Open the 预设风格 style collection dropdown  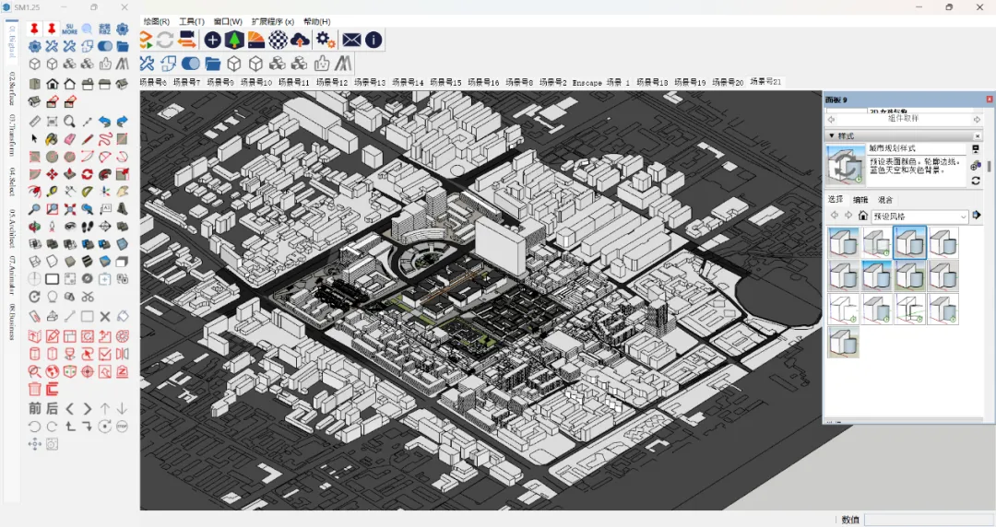point(919,217)
